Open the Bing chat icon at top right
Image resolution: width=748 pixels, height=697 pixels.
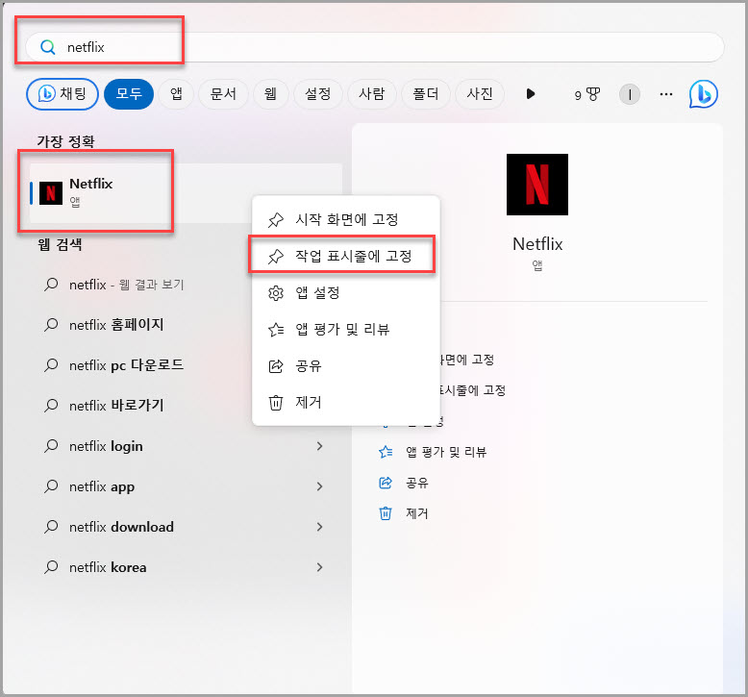[x=703, y=94]
